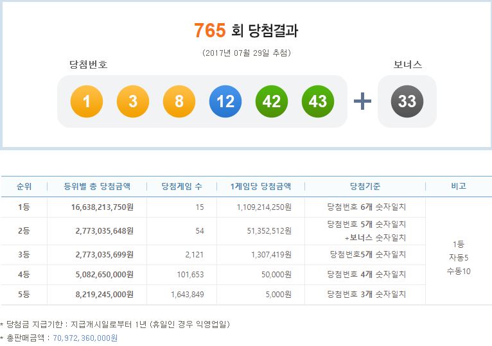Click total prize 8,219,245,000원
Image resolution: width=492 pixels, height=346 pixels.
[x=105, y=294]
